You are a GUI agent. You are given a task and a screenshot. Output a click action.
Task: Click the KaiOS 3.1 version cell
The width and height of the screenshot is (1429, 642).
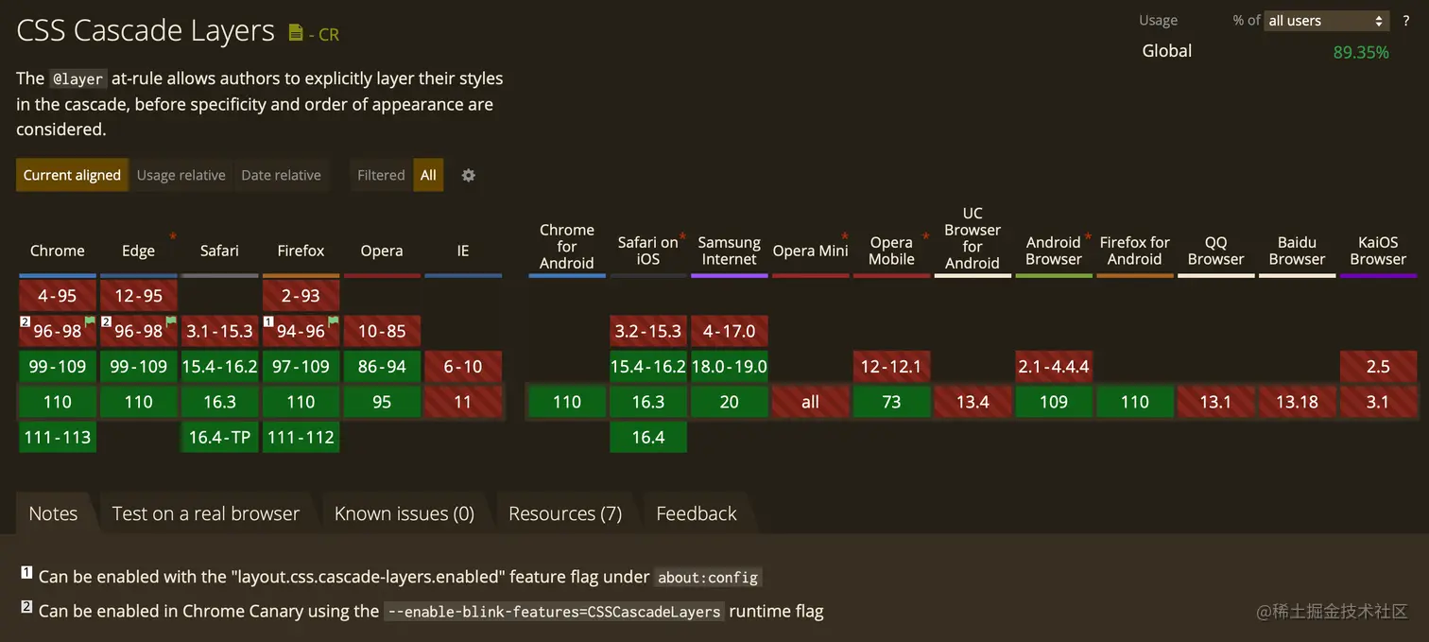[x=1378, y=402]
